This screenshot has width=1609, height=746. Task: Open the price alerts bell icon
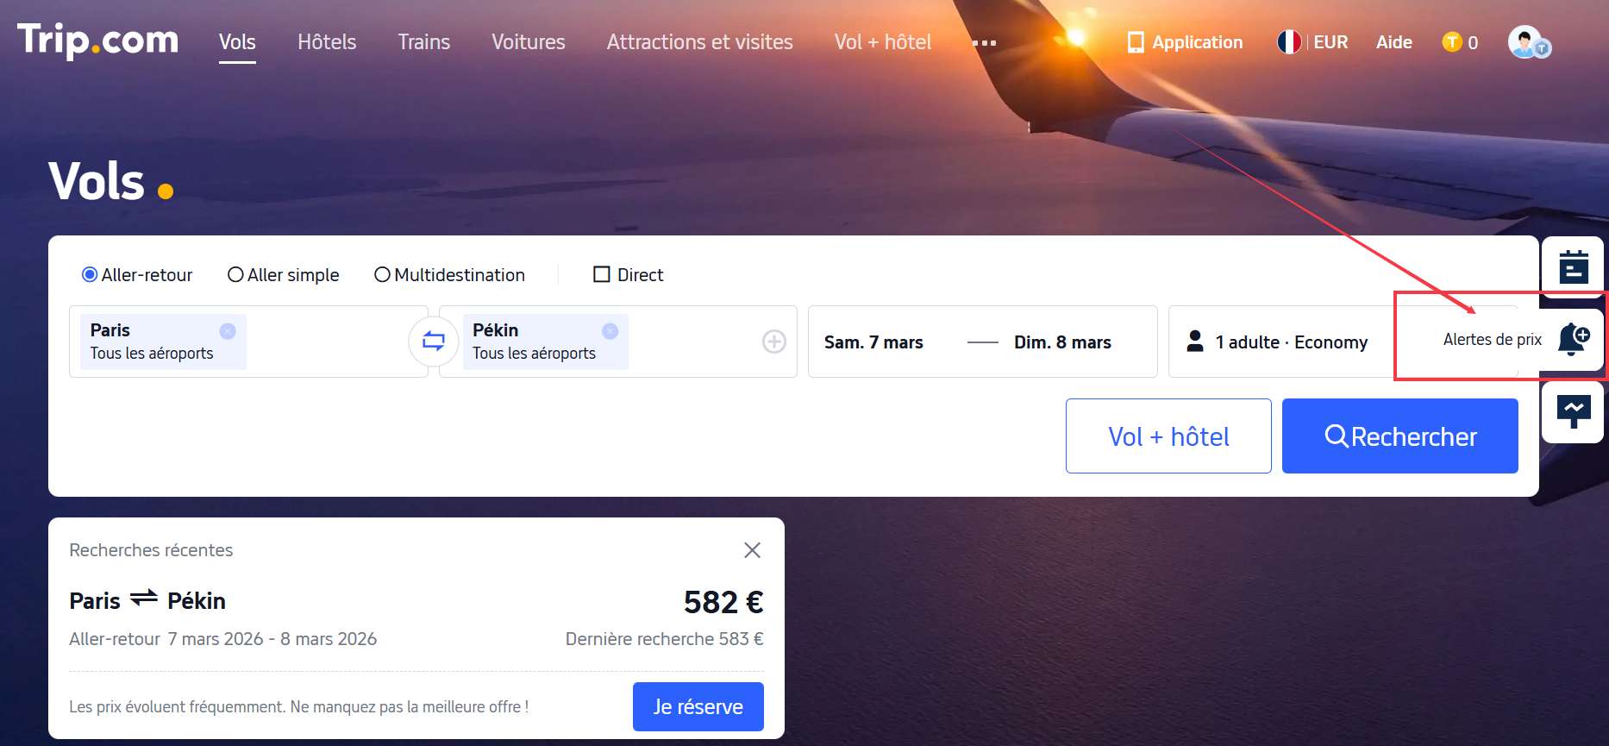[x=1573, y=339]
